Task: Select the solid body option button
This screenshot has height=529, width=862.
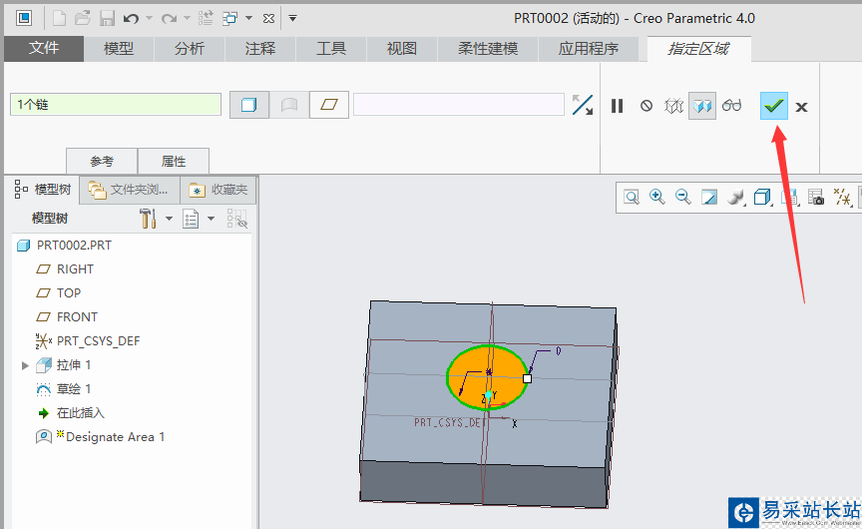Action: click(249, 105)
